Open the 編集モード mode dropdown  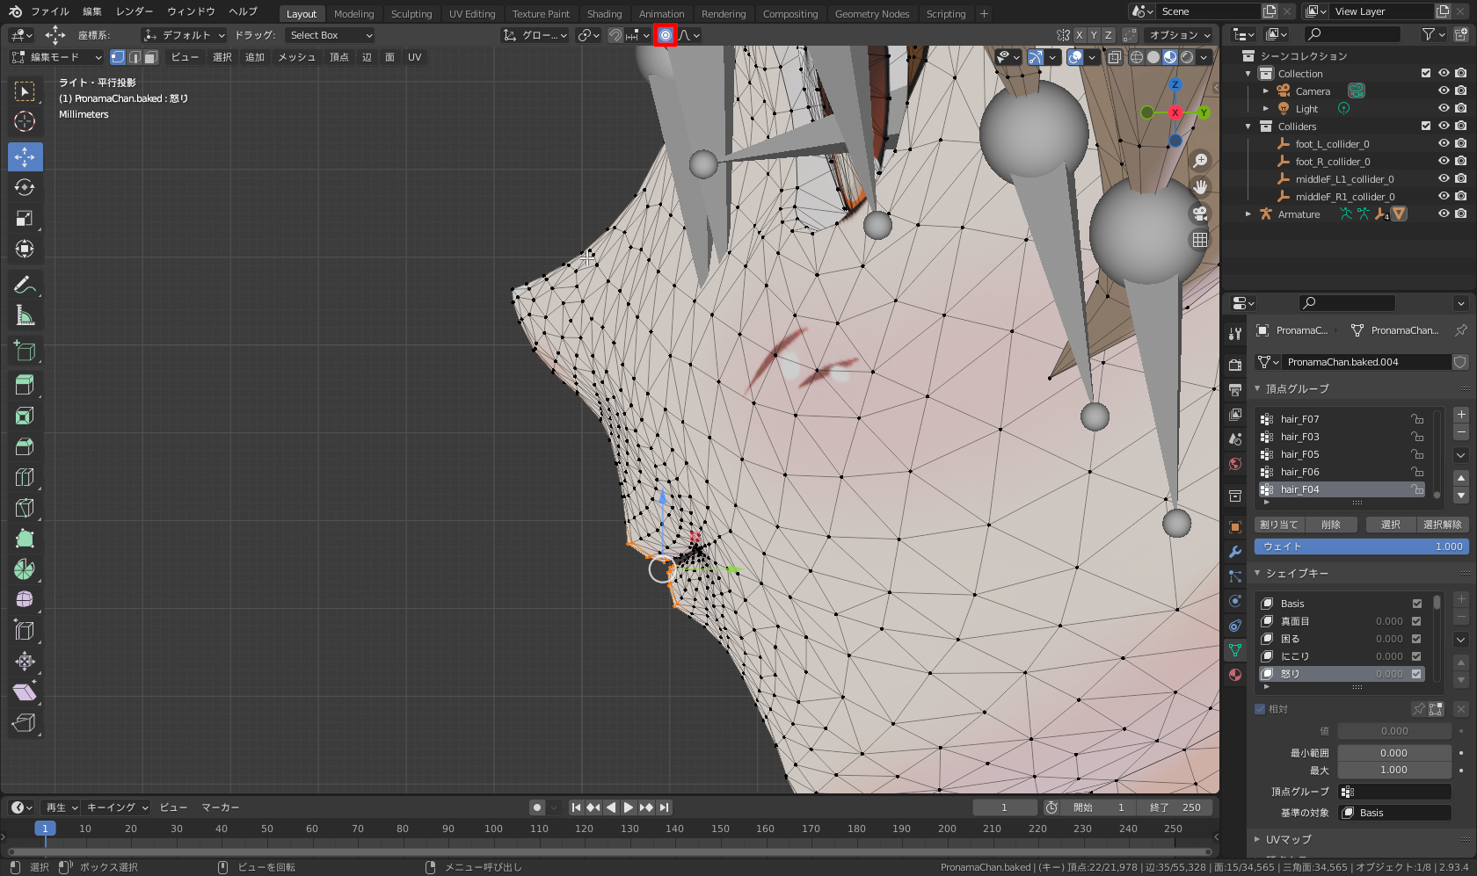click(56, 57)
